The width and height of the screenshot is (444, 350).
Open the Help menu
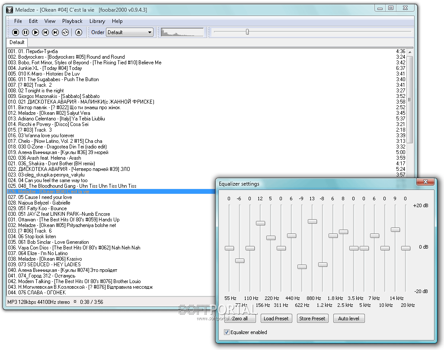click(117, 21)
